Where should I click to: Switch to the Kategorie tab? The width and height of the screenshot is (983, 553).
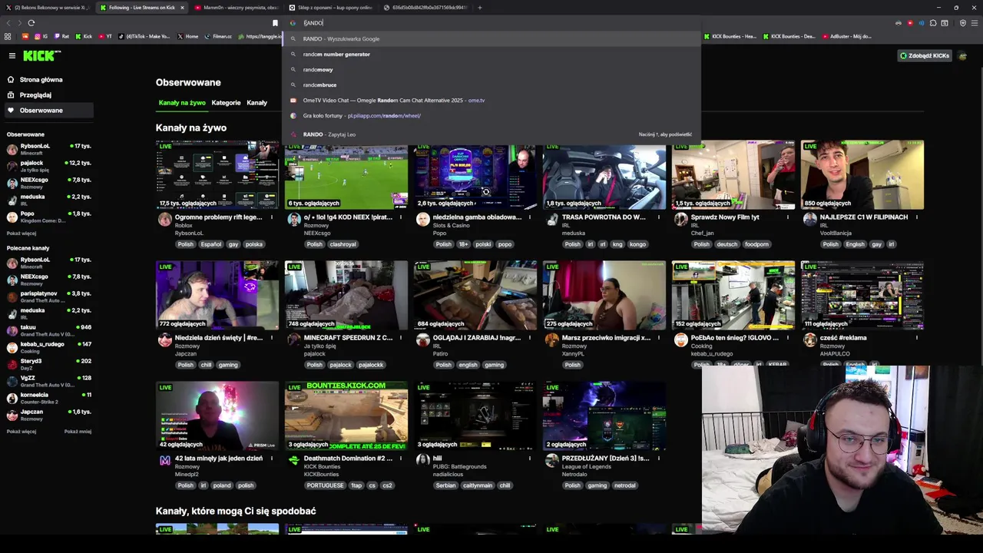pyautogui.click(x=226, y=103)
